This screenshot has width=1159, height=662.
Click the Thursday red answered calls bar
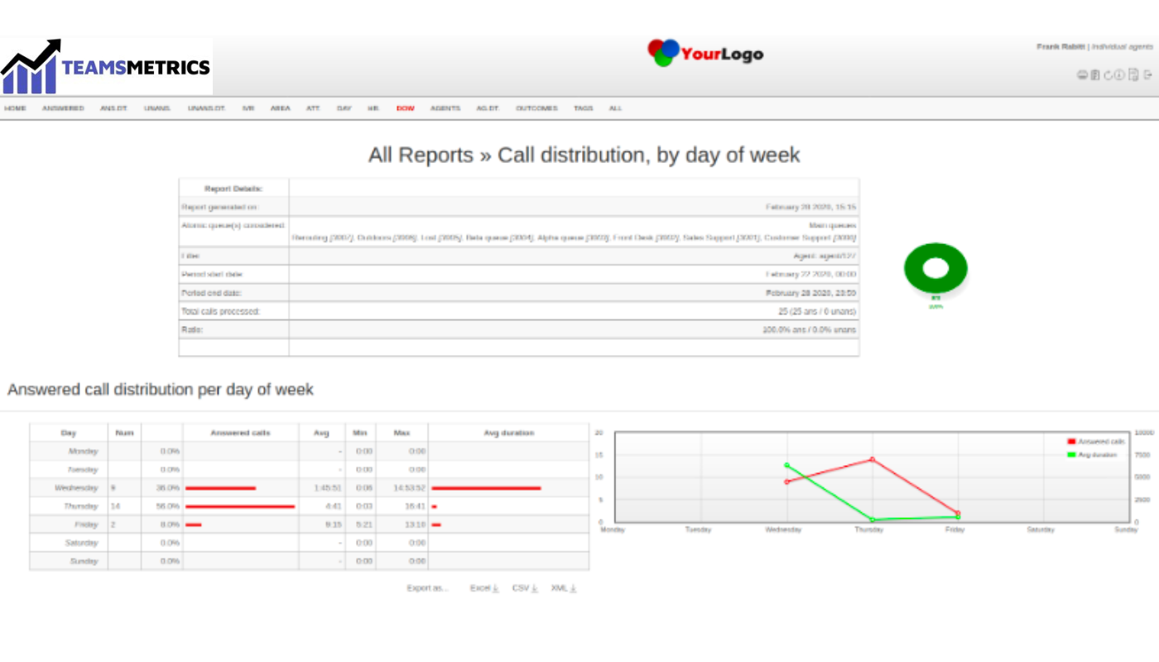click(240, 506)
